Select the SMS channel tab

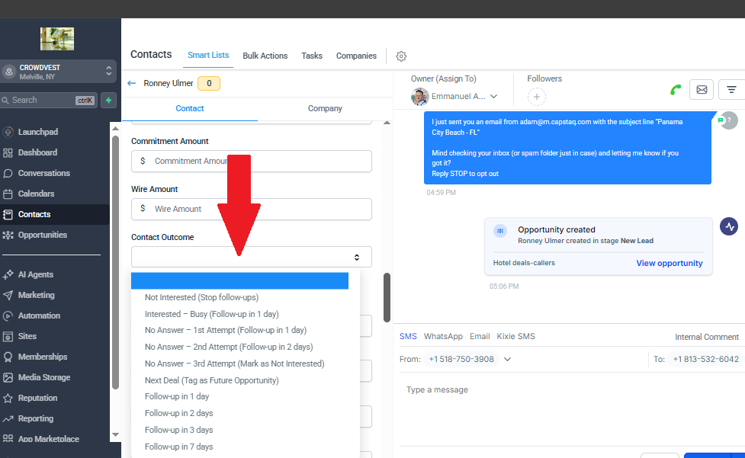coord(408,336)
